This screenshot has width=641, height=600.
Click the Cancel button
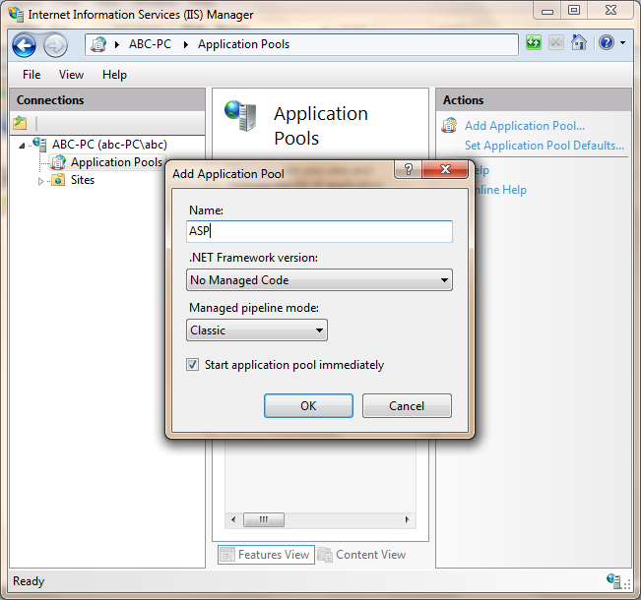click(x=407, y=406)
